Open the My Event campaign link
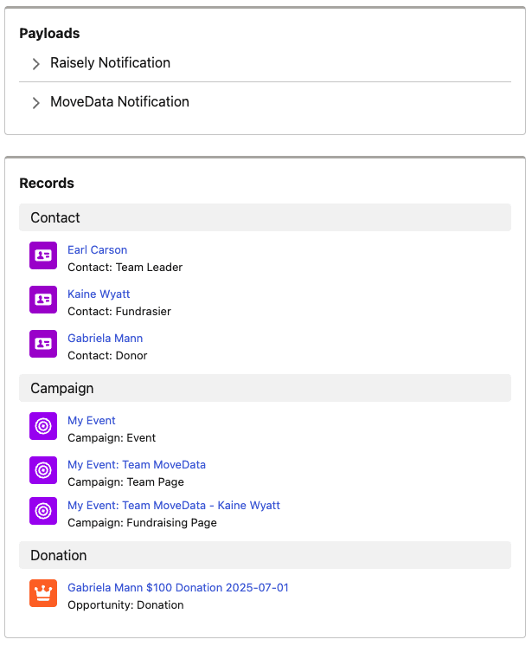The width and height of the screenshot is (532, 646). click(92, 420)
